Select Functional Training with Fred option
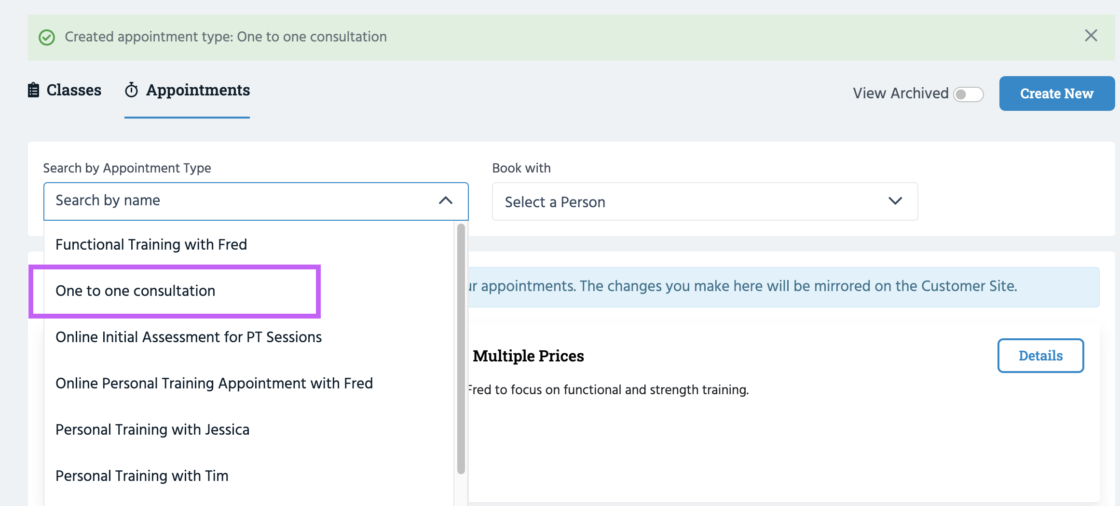Image resolution: width=1120 pixels, height=506 pixels. pos(151,245)
